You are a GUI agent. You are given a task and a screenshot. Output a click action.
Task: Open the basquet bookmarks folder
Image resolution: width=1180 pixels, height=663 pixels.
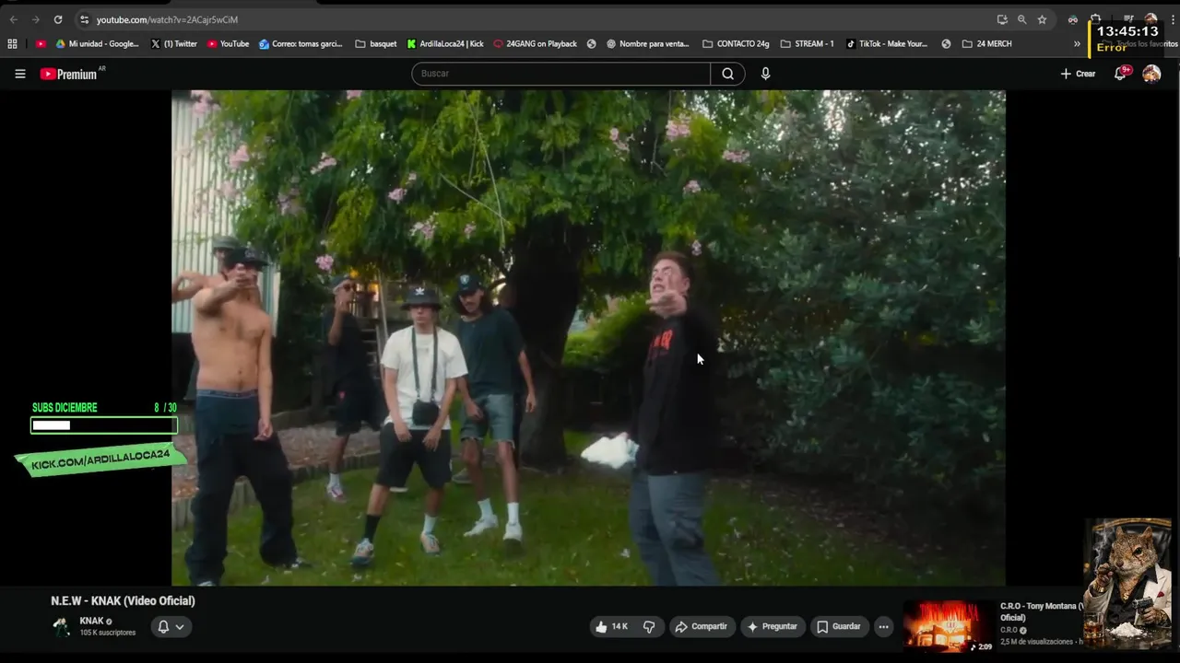(376, 43)
